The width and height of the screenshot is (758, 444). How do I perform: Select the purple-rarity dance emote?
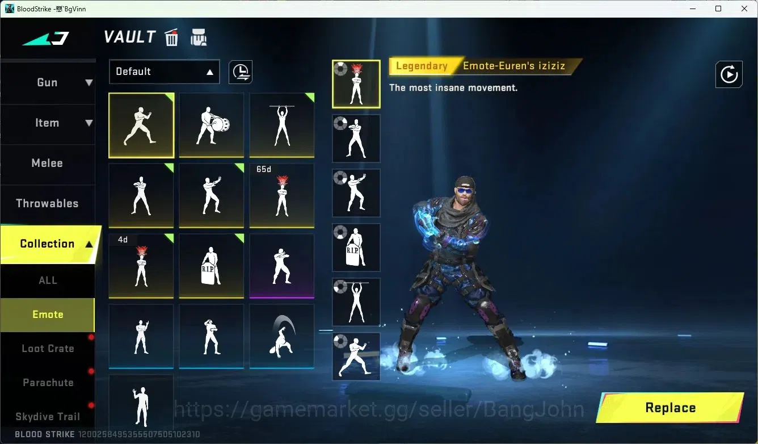[282, 266]
